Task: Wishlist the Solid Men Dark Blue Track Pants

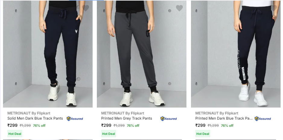Action: click(86, 8)
